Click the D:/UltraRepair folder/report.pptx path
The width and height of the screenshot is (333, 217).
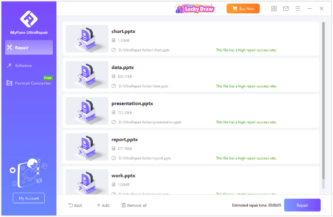click(145, 158)
